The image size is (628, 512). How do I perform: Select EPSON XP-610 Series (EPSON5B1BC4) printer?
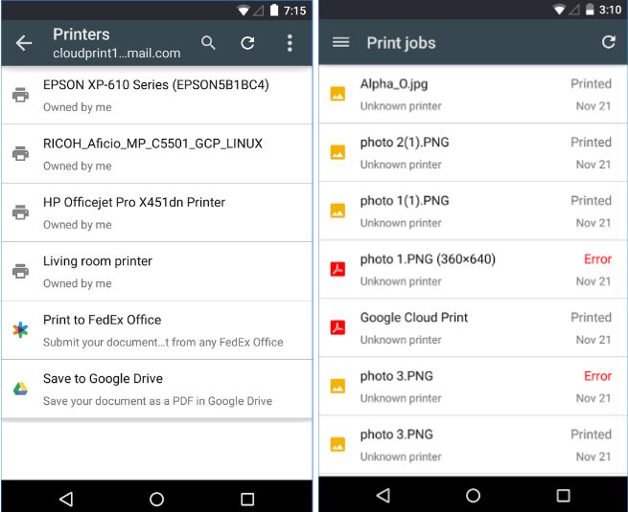point(156,95)
